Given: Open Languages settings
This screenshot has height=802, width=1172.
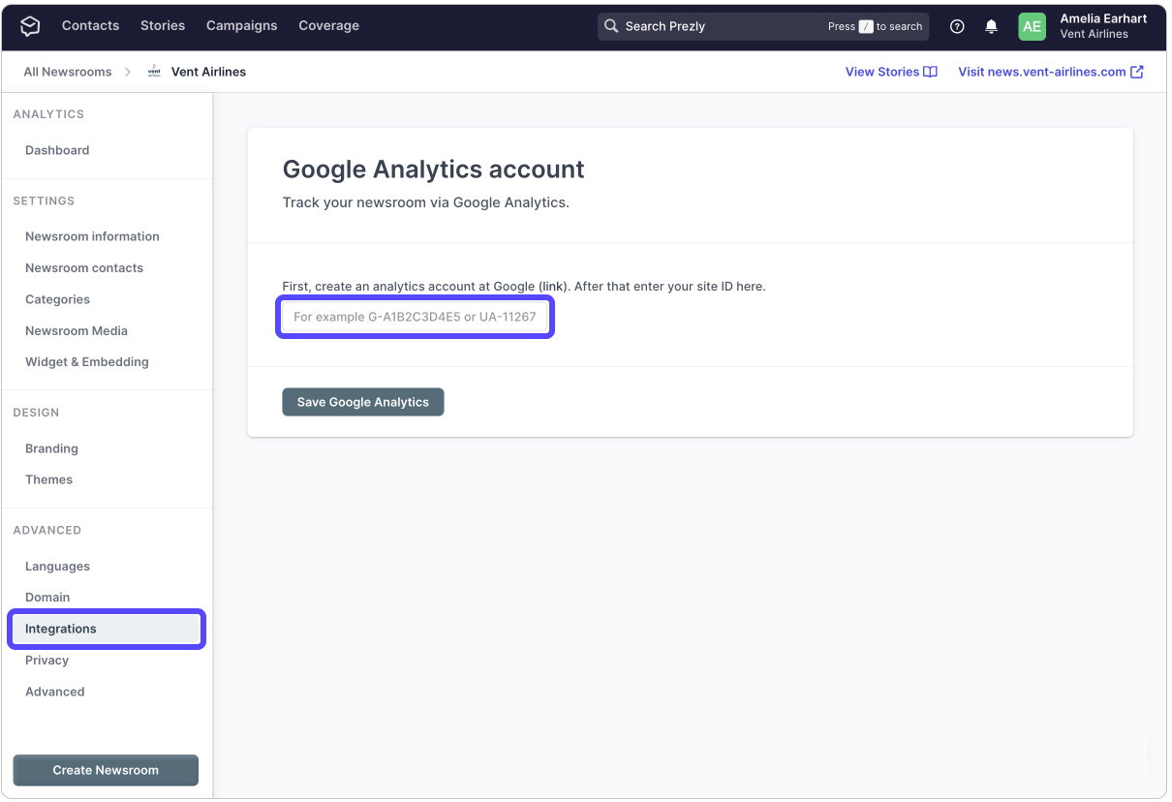Looking at the screenshot, I should [57, 566].
